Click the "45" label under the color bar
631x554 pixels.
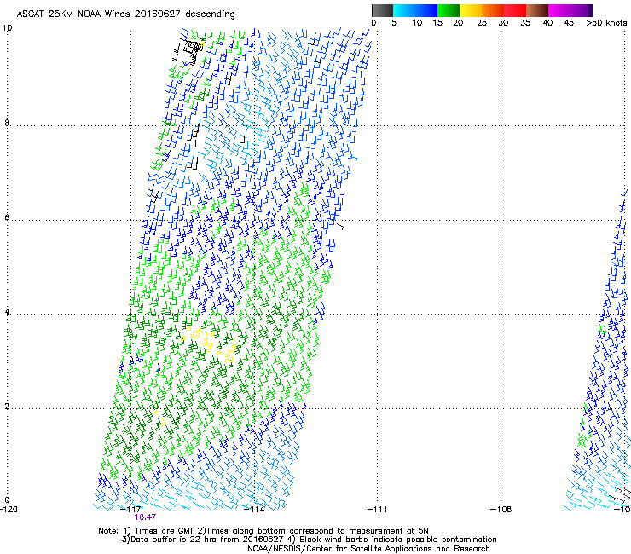click(x=569, y=22)
